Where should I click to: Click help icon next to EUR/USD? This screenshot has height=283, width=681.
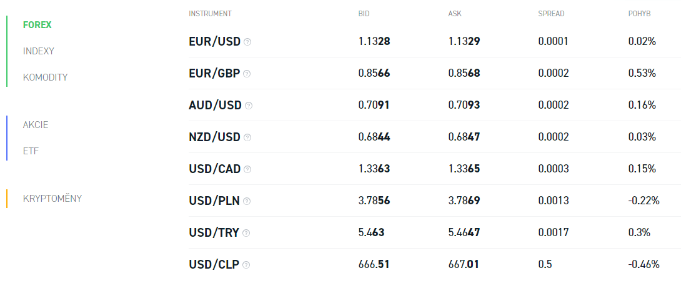pyautogui.click(x=247, y=42)
